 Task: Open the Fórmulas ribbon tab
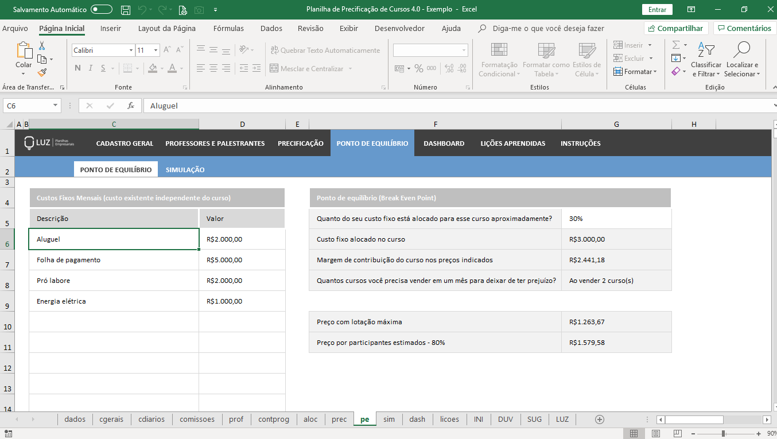coord(228,28)
